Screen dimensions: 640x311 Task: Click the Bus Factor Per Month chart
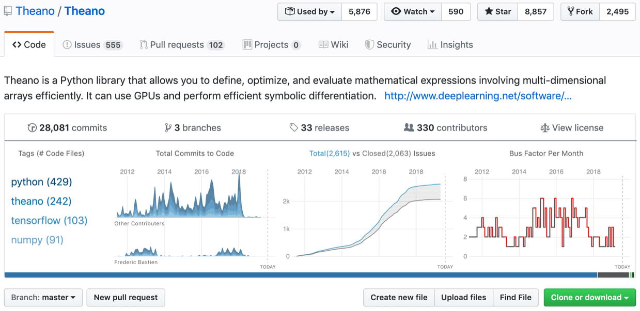(547, 217)
